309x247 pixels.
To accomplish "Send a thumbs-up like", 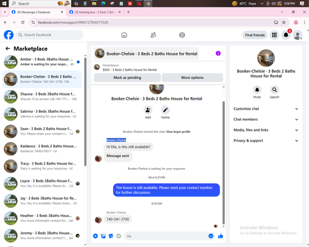I will 221,236.
